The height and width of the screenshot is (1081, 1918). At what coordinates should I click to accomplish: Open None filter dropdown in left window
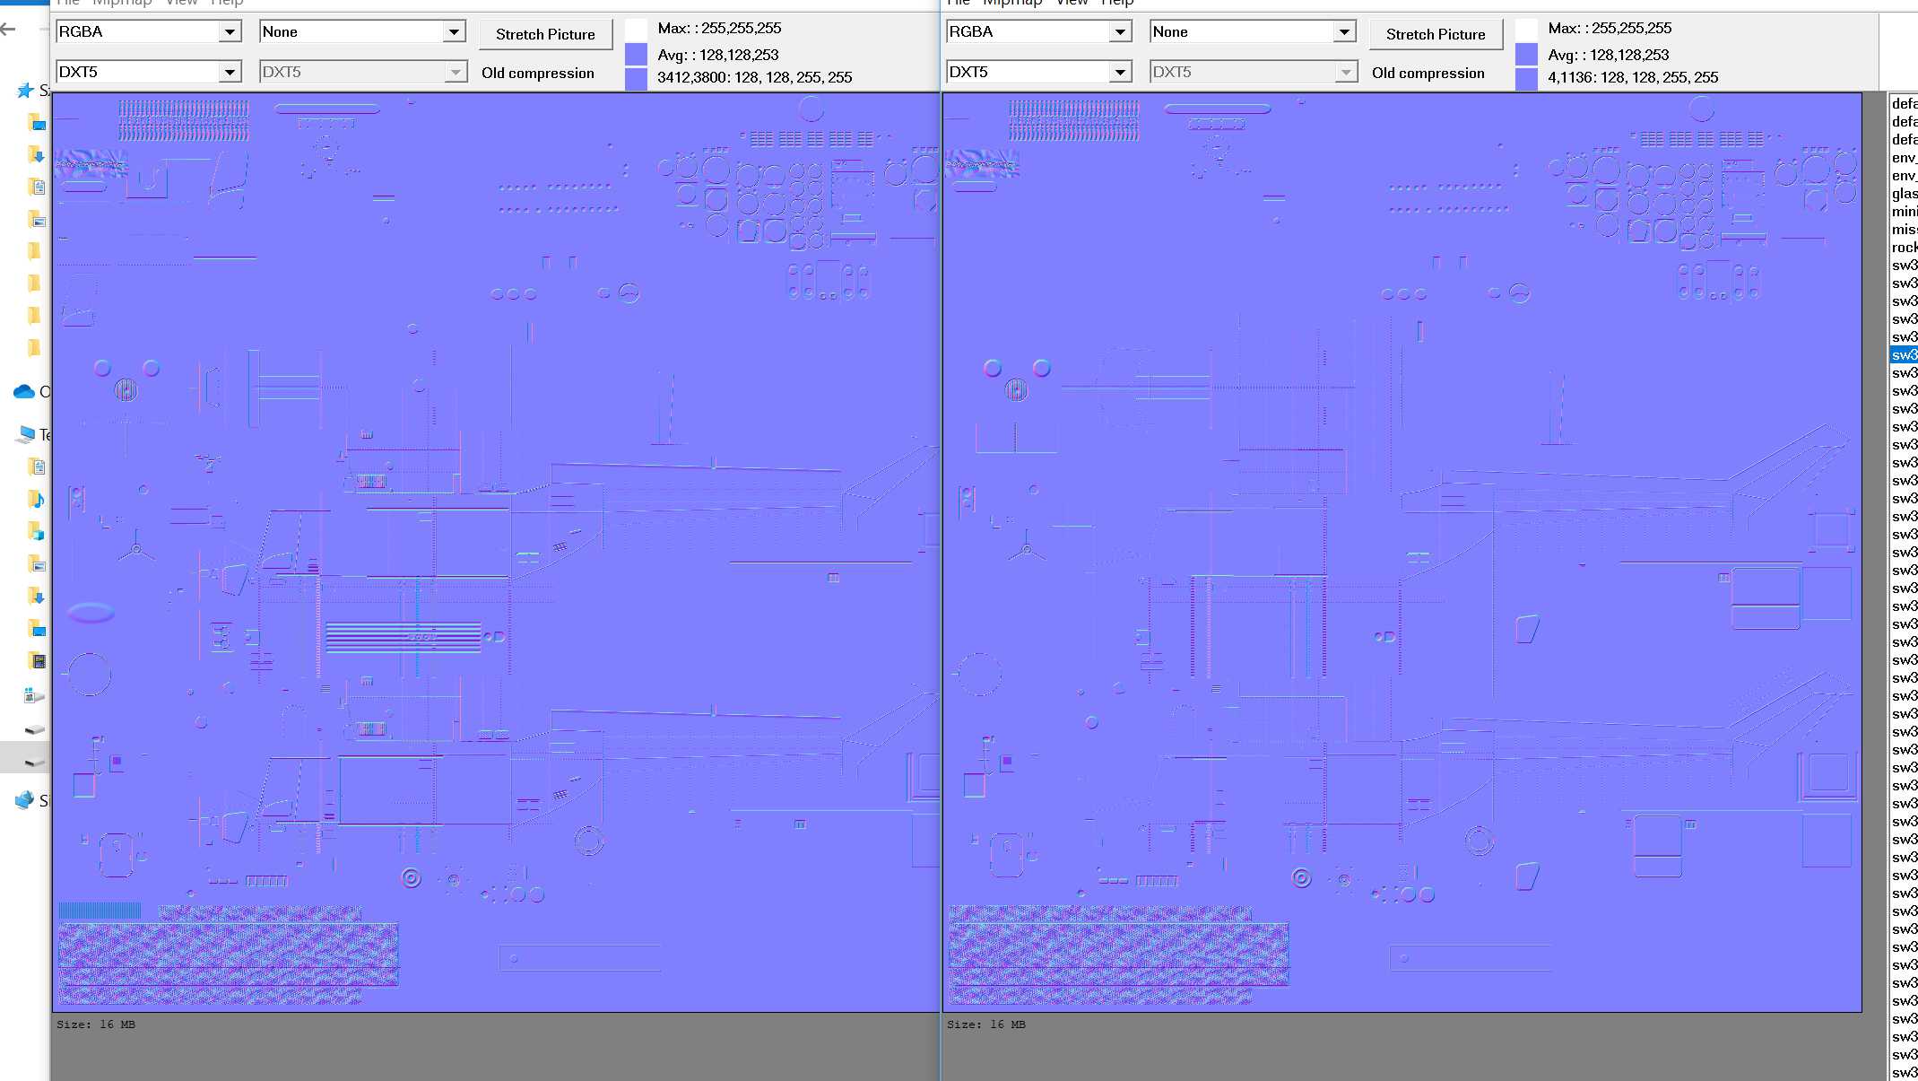(x=363, y=31)
